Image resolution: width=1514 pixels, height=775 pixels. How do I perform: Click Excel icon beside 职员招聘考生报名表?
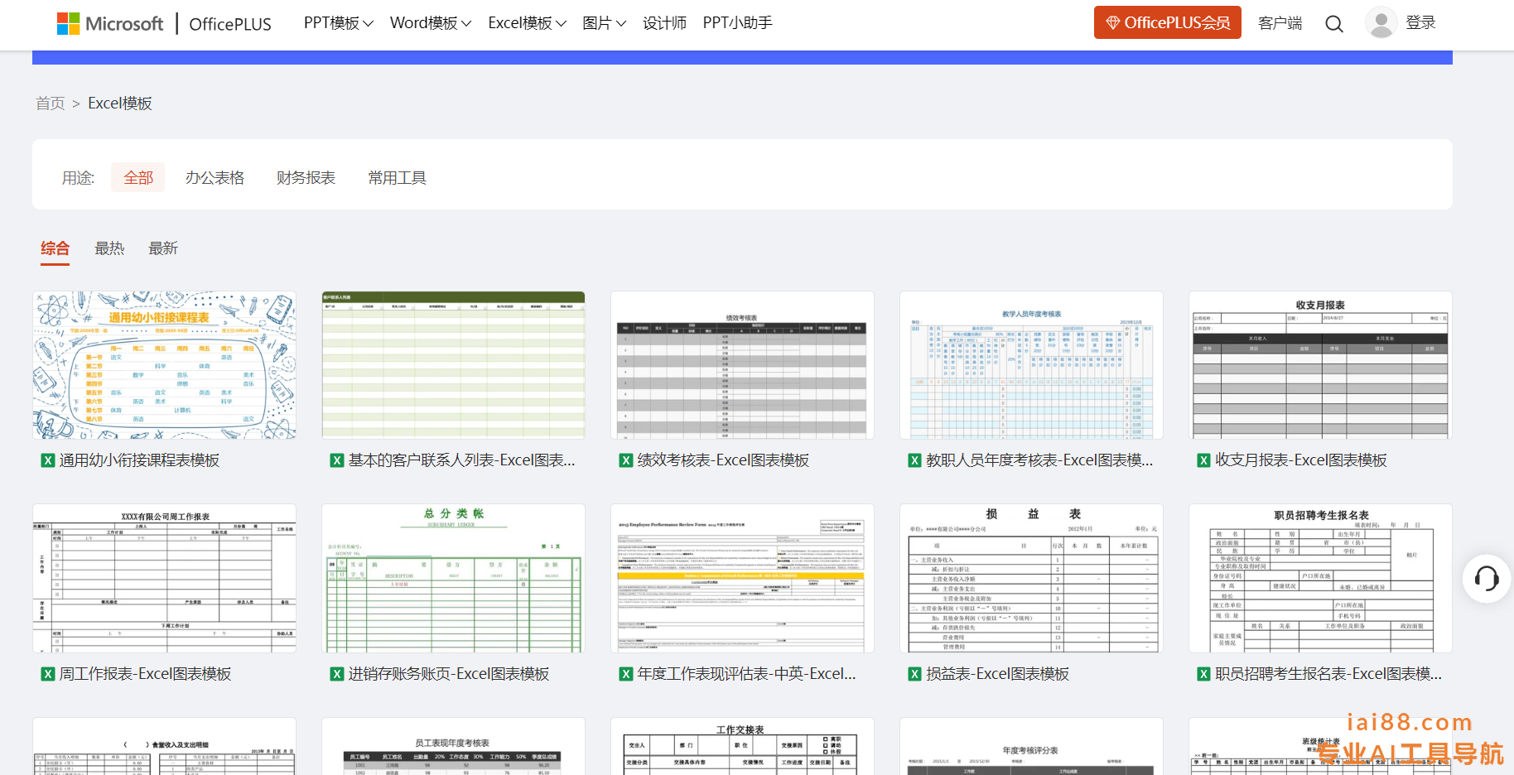[x=1204, y=674]
